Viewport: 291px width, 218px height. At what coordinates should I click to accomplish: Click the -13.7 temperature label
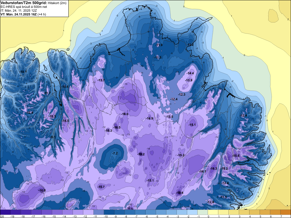[x=101, y=80]
